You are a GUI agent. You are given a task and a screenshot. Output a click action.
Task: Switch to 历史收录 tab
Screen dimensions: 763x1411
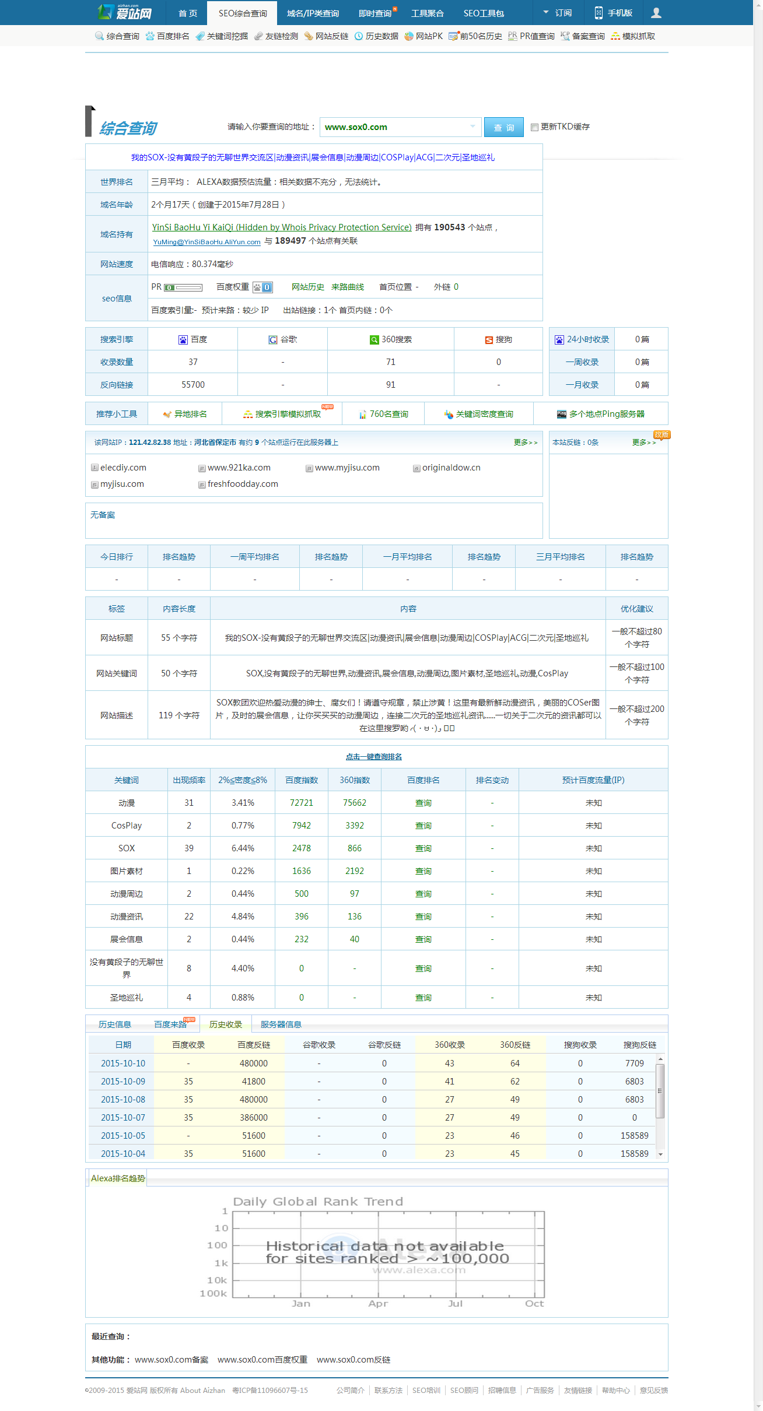[226, 1024]
